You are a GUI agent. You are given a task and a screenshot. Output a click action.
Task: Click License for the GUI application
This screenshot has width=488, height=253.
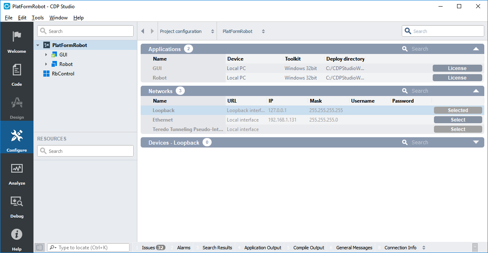coord(457,68)
